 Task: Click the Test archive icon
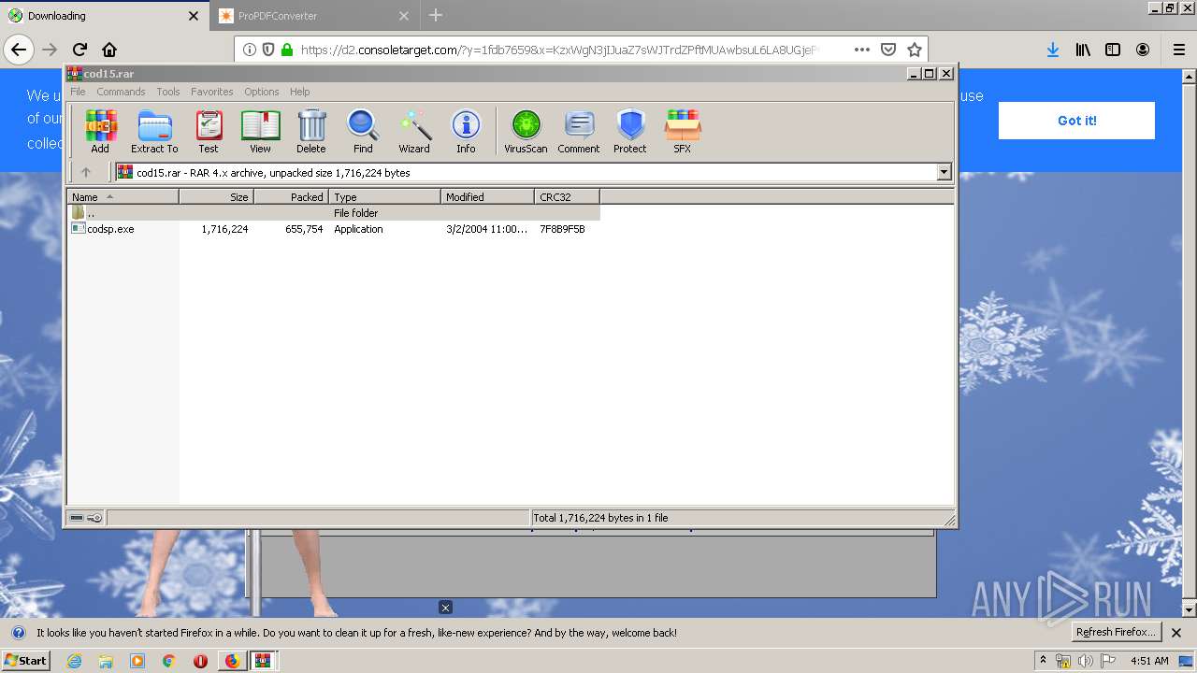pos(209,131)
